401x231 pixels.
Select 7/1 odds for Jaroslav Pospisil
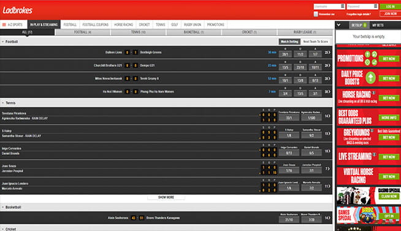(x=311, y=171)
